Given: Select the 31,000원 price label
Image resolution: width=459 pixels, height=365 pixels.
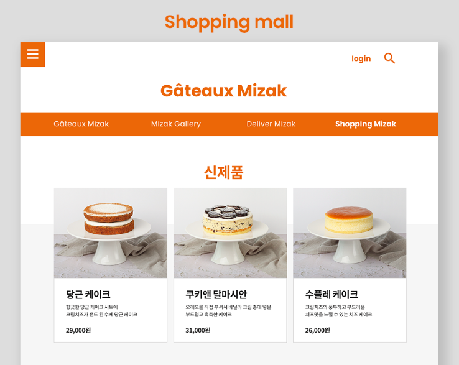Looking at the screenshot, I should pyautogui.click(x=198, y=330).
